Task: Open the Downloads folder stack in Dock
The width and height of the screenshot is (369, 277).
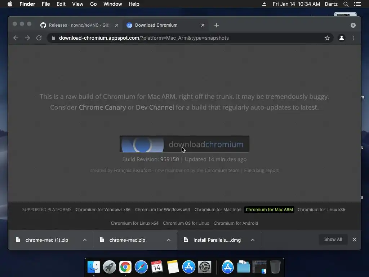Action: pos(244,267)
